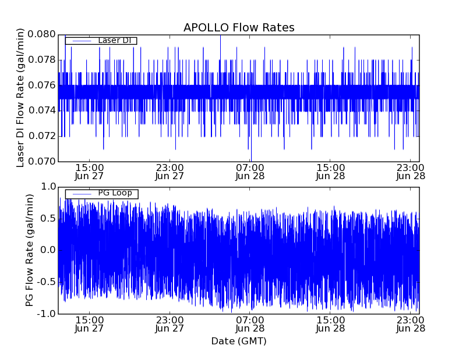The image size is (466, 349).
Task: Click the 'PG Flow Rate (gal/min)' axis label
Action: coord(29,251)
